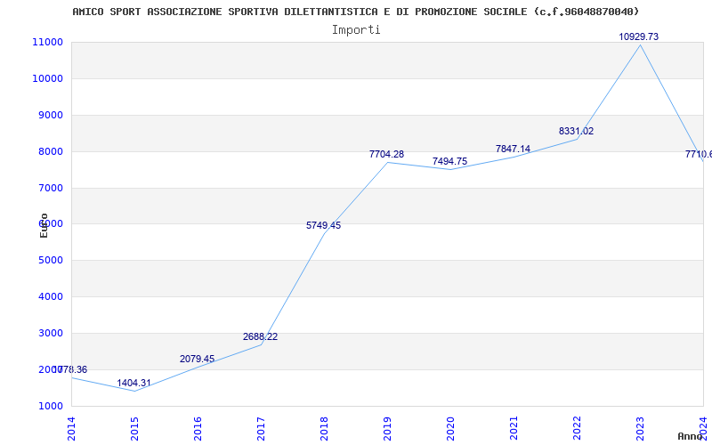Click the x-axis year label 2019
The width and height of the screenshot is (712, 445).
click(x=387, y=429)
